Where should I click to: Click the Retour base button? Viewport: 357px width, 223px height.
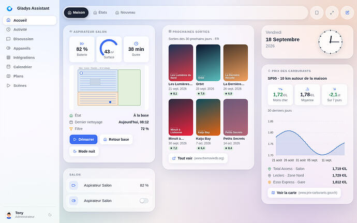pyautogui.click(x=116, y=139)
